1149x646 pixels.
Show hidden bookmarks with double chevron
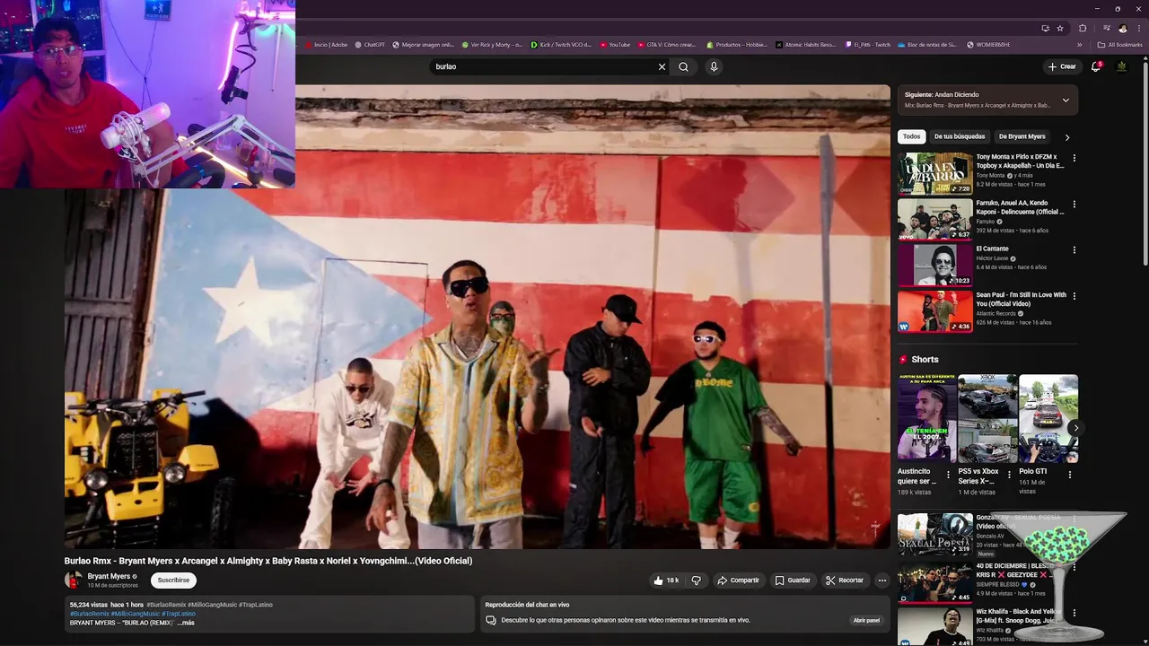click(1080, 45)
